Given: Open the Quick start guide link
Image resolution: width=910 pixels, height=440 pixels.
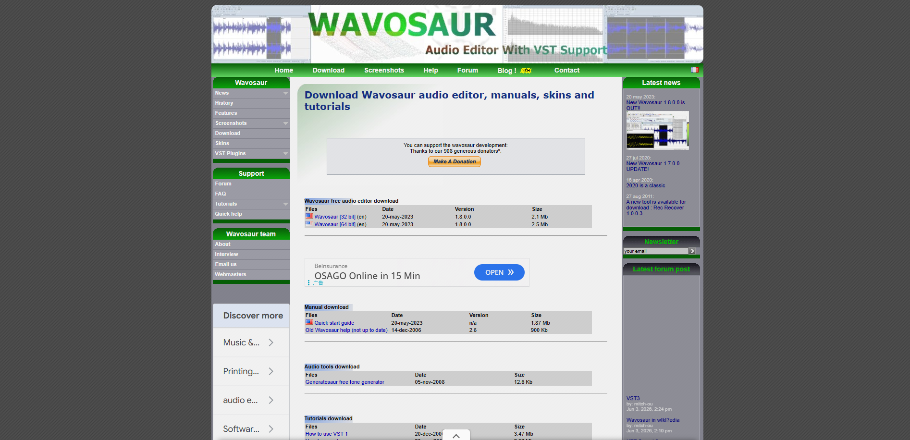Looking at the screenshot, I should (x=334, y=323).
